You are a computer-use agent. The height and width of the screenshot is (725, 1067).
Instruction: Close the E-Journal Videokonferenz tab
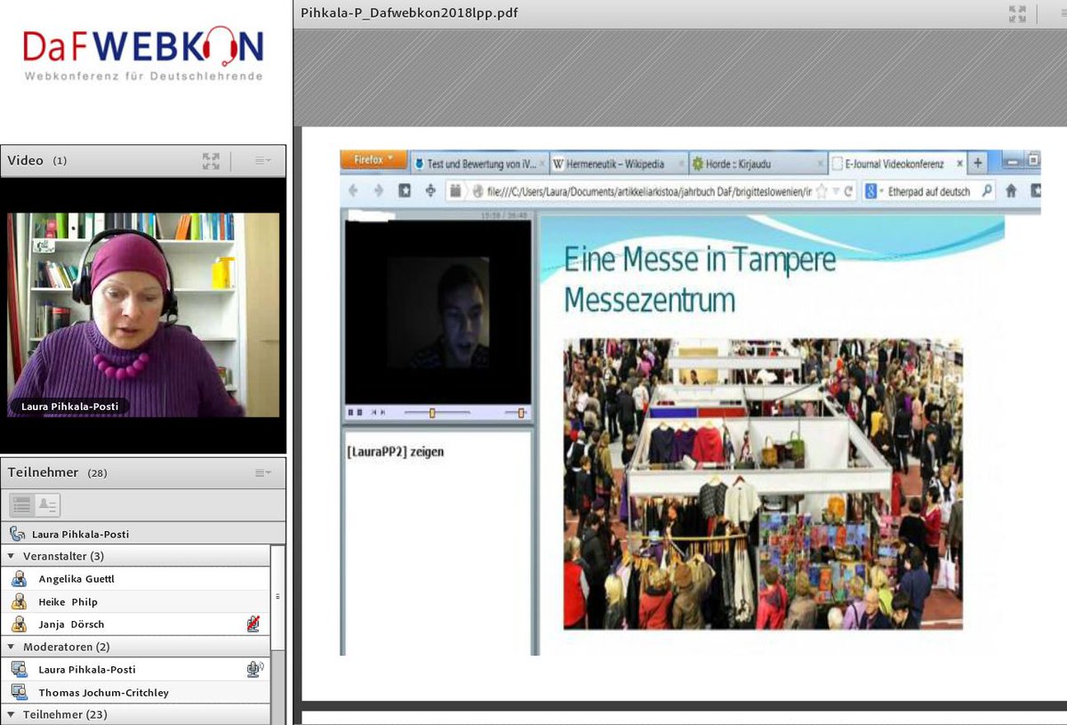[x=959, y=165]
